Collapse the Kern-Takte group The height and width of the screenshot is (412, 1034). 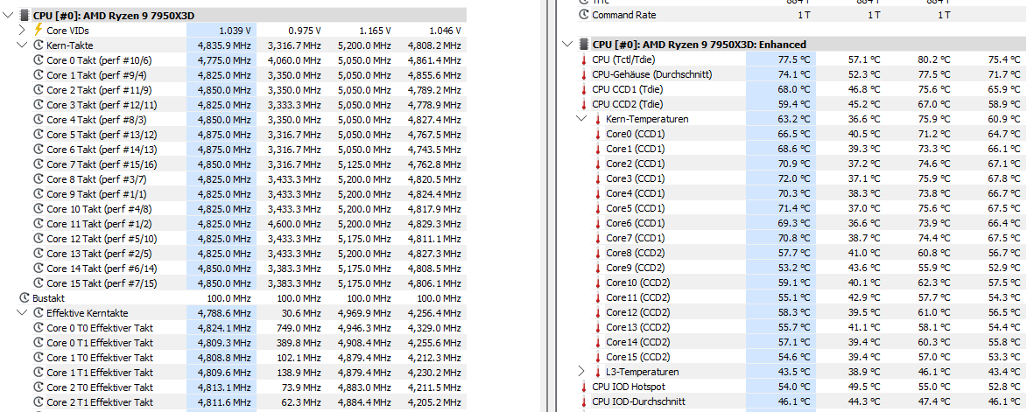pyautogui.click(x=22, y=45)
